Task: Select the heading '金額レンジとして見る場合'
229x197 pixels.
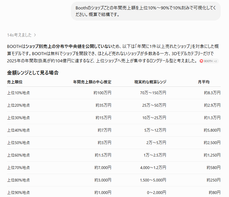Action: [33, 73]
